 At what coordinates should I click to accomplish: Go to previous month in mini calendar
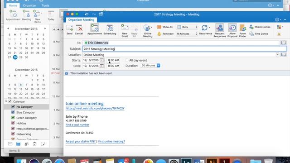(8, 29)
